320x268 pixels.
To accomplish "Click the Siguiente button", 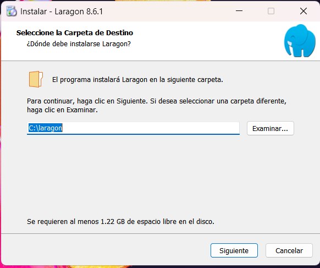I will click(234, 250).
